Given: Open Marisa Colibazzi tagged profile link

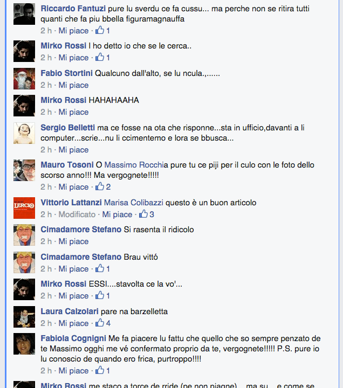Looking at the screenshot, I should pos(134,203).
